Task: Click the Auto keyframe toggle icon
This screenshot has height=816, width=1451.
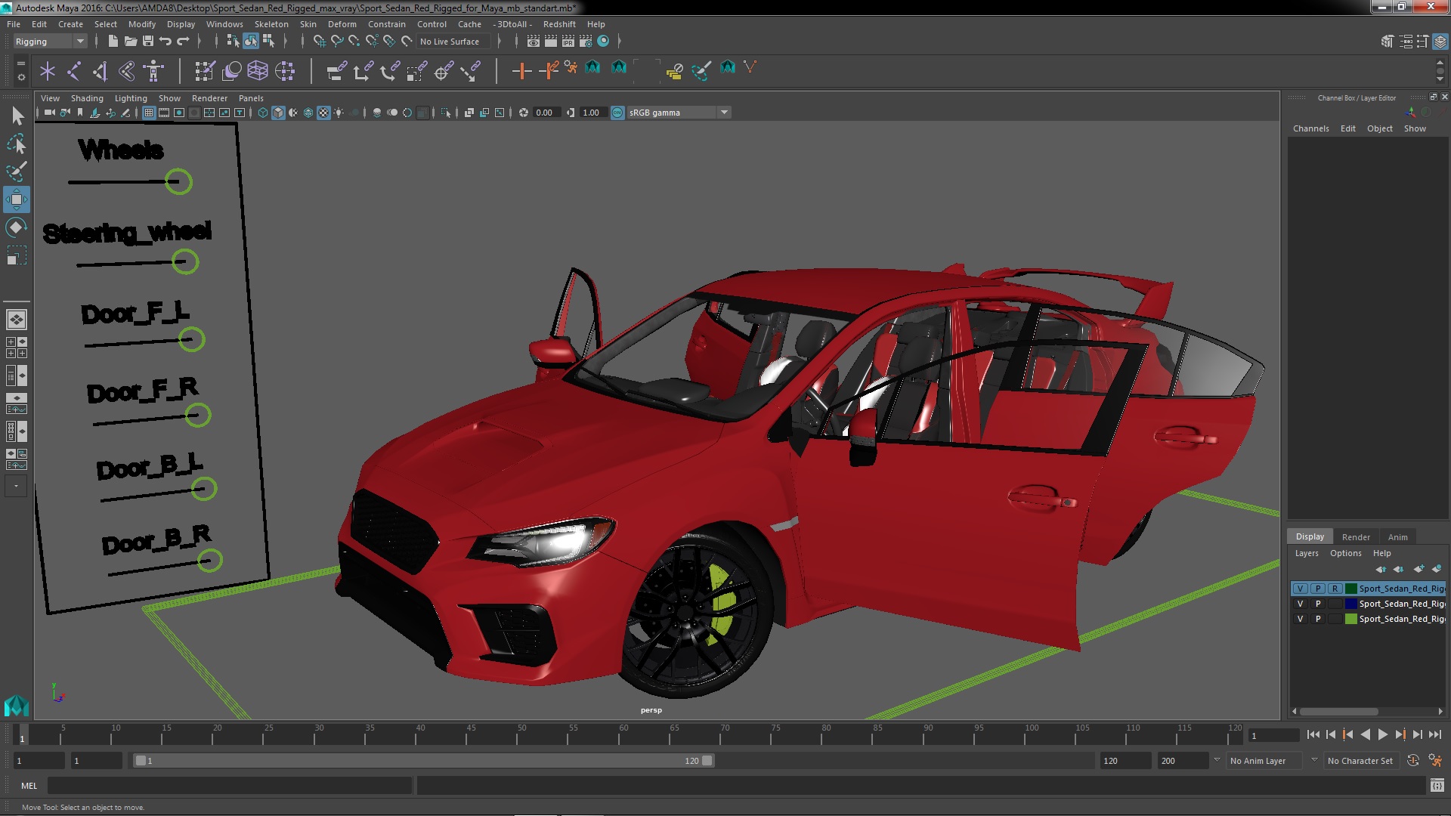Action: click(x=1412, y=761)
